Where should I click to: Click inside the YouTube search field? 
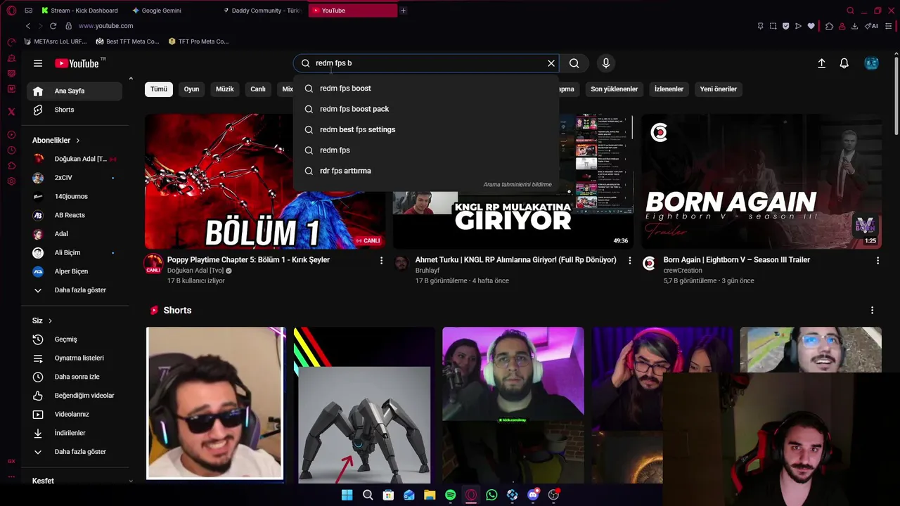[425, 63]
